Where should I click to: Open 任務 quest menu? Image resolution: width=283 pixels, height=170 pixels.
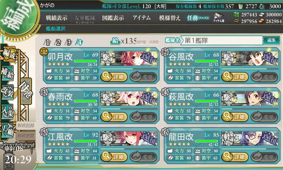(198, 18)
